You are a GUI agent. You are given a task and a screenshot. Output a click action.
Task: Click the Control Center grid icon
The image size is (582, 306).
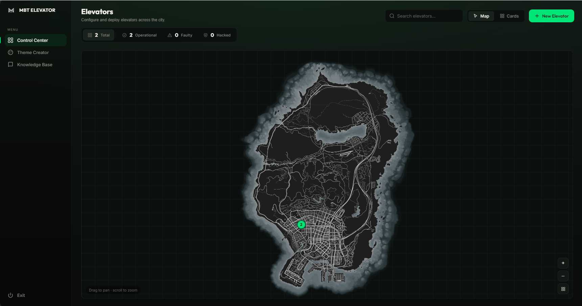(x=10, y=40)
